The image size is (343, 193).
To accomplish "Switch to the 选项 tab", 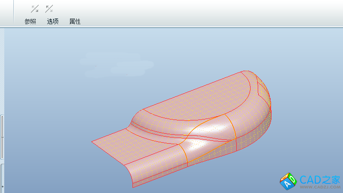I will (53, 22).
